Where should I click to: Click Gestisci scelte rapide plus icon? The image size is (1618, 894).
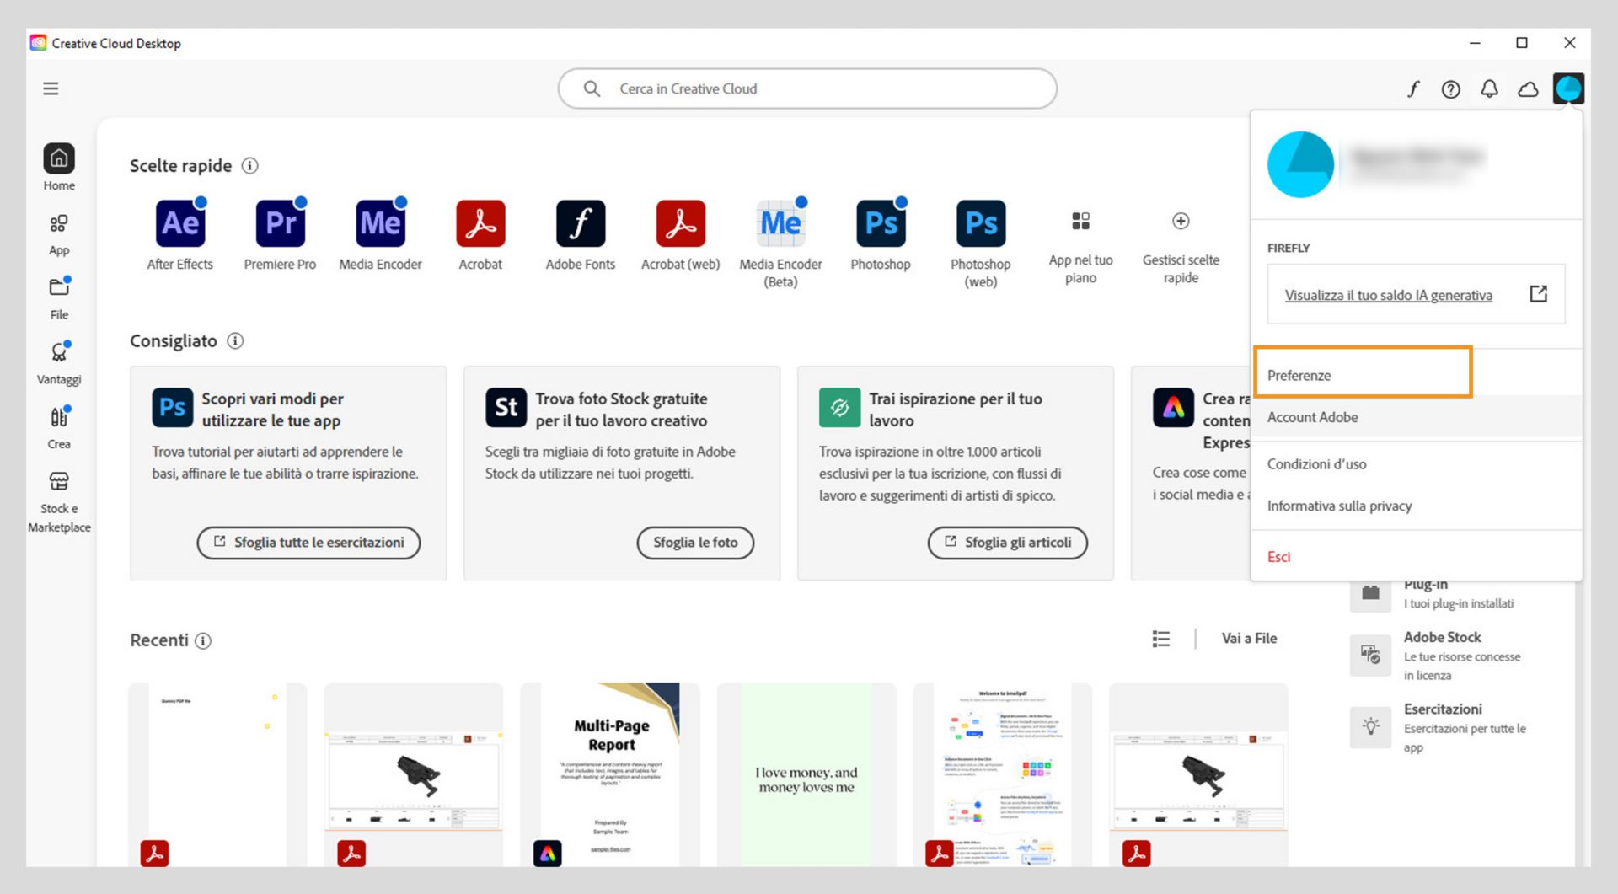1181,221
